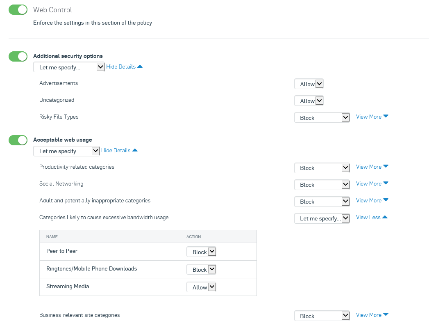Click View More for Social Networking
The image size is (429, 328).
pyautogui.click(x=372, y=183)
